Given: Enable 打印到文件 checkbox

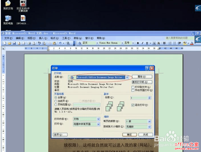Looking at the screenshot, I should 133,87.
